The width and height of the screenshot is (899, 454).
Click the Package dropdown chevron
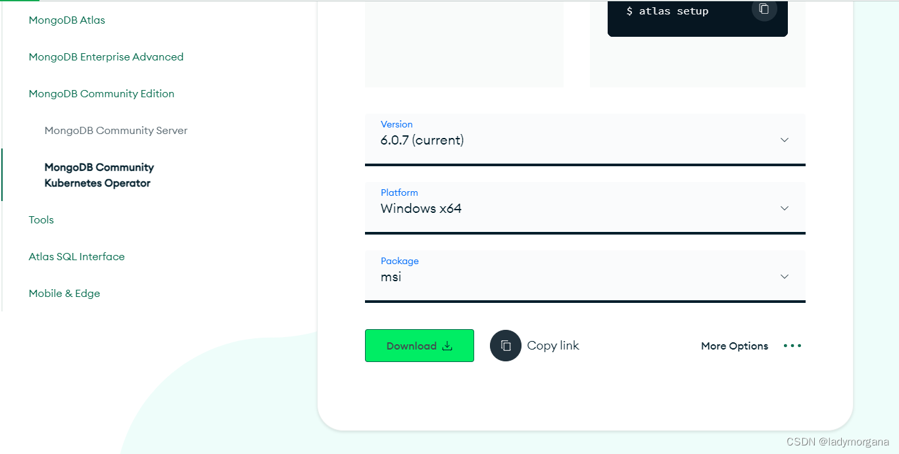784,277
